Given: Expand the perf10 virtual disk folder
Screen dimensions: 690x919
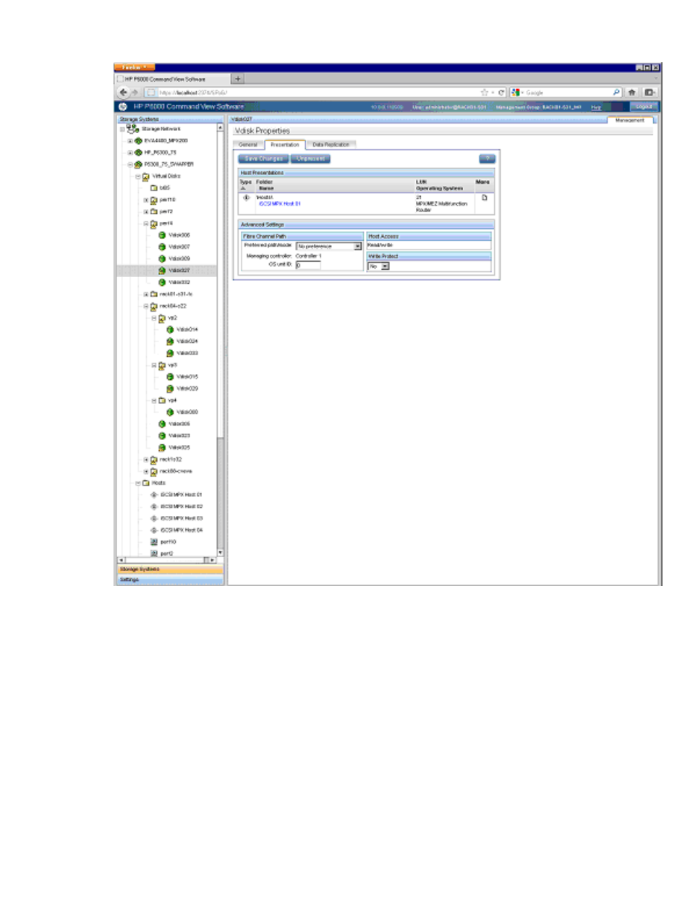Looking at the screenshot, I should point(146,200).
